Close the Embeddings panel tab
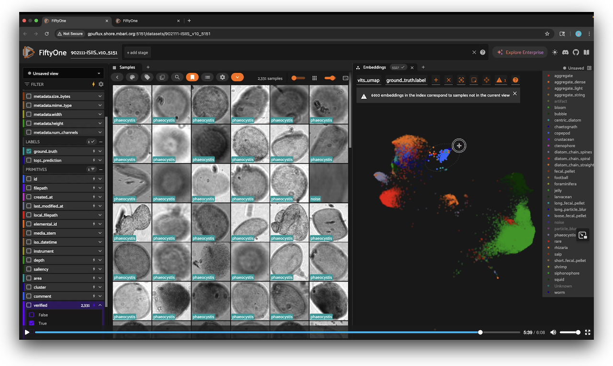The image size is (613, 366). [x=411, y=67]
